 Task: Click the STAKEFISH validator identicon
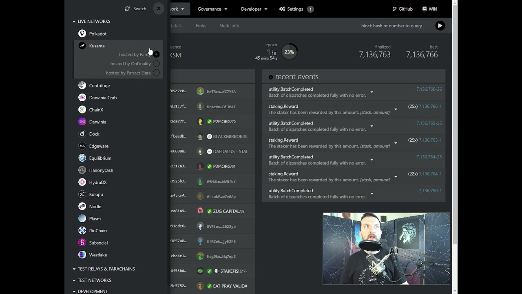pos(200,271)
